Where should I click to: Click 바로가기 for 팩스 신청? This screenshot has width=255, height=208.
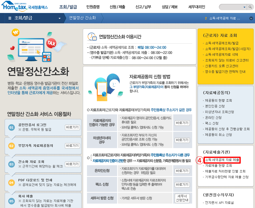click(182, 185)
